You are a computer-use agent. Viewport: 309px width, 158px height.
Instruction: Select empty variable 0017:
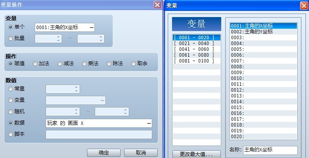[x=263, y=119]
